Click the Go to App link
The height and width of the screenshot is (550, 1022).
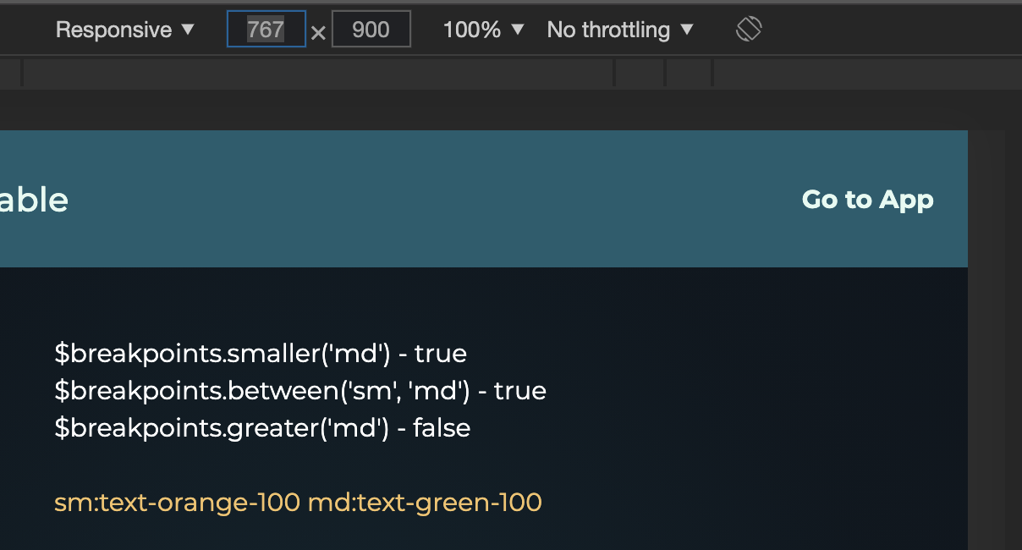point(867,200)
